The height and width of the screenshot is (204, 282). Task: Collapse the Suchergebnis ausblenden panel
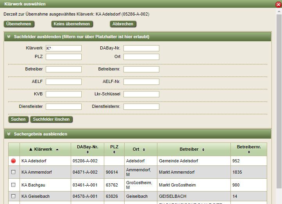click(x=9, y=134)
